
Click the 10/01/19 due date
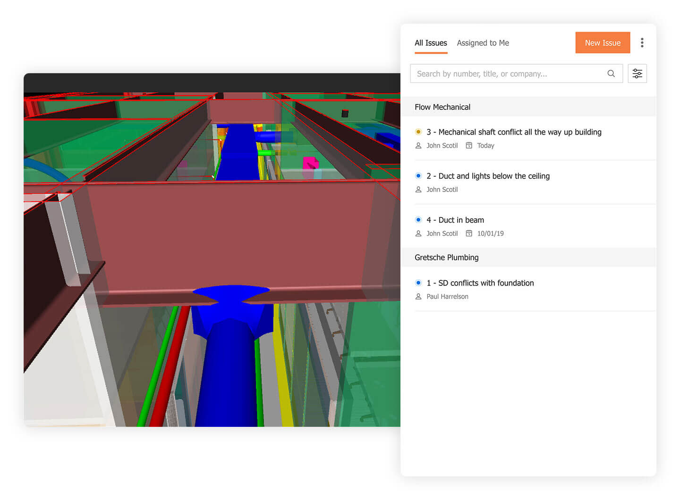coord(490,233)
